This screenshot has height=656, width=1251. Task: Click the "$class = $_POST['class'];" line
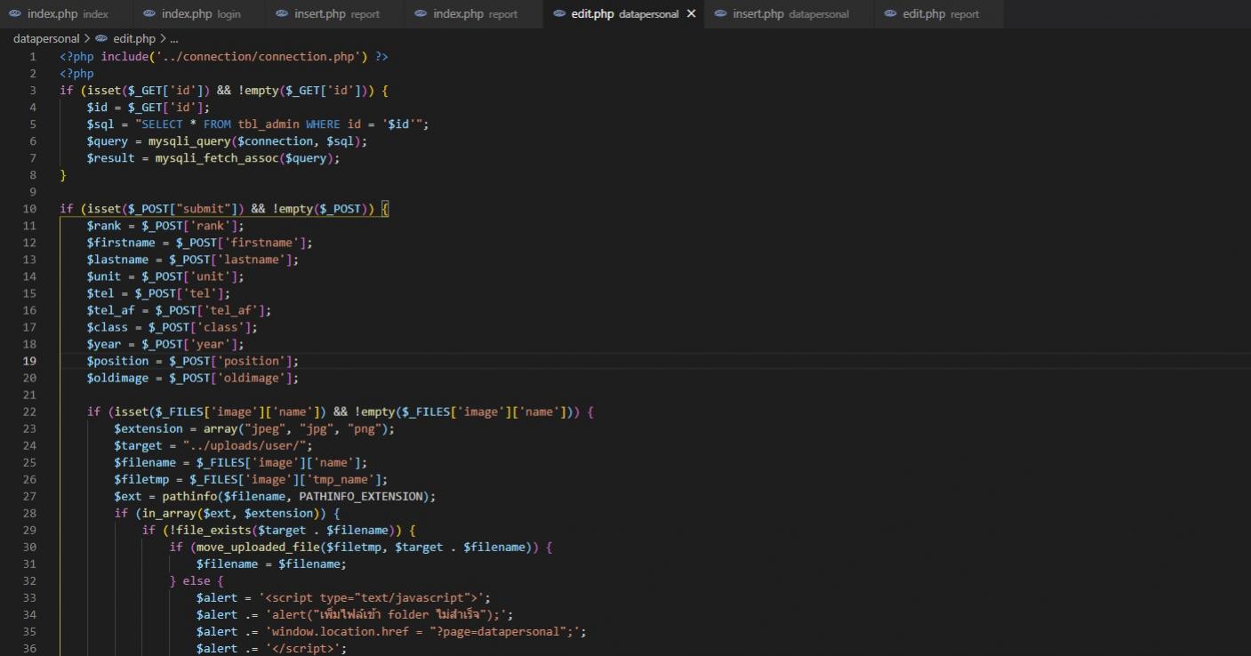click(x=172, y=327)
